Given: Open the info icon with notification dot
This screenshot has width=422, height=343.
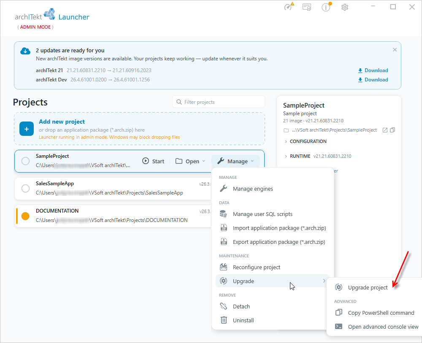Looking at the screenshot, I should tap(326, 7).
